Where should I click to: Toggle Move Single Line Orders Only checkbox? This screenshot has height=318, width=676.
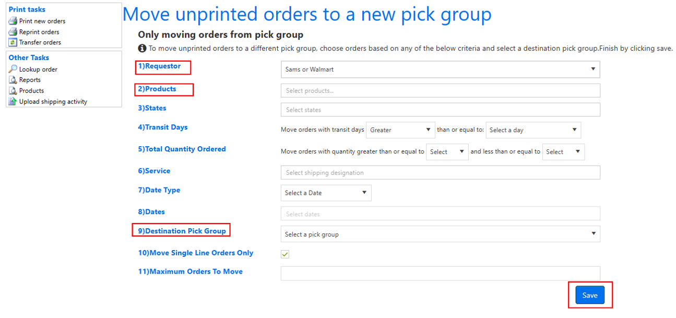coord(285,254)
